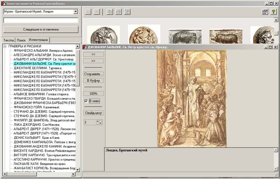Click the main window title bar icon
Viewport: 280px width, 179px height.
point(3,3)
